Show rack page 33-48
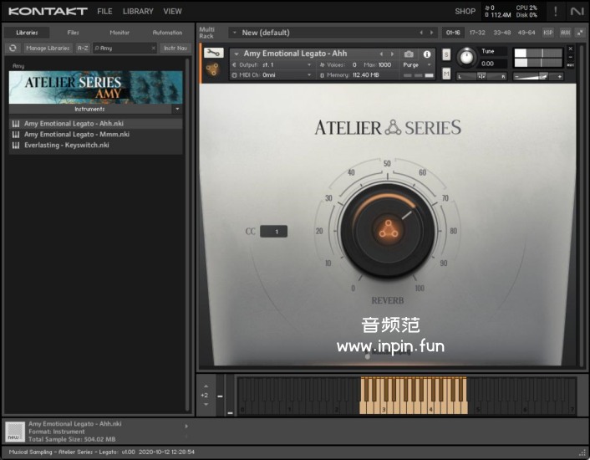This screenshot has height=460, width=590. [x=502, y=33]
